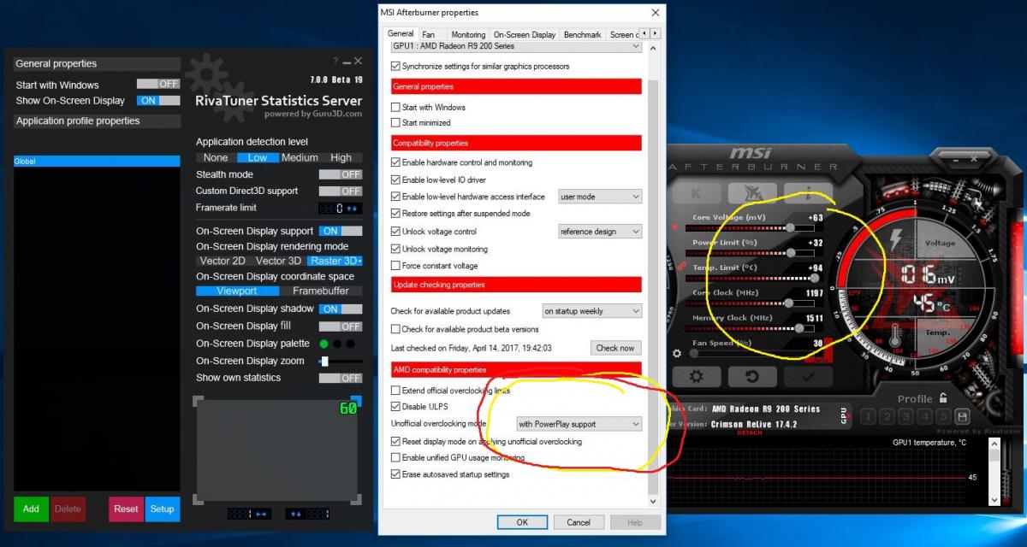1027x547 pixels.
Task: Open the GPU1 AMD Radeon R9 200 dropdown
Action: (516, 46)
